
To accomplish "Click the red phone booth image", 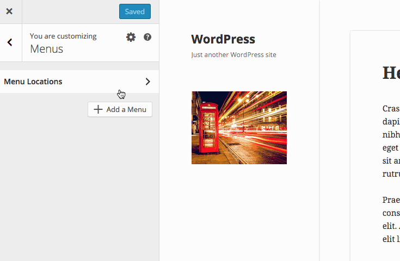I will [x=239, y=128].
